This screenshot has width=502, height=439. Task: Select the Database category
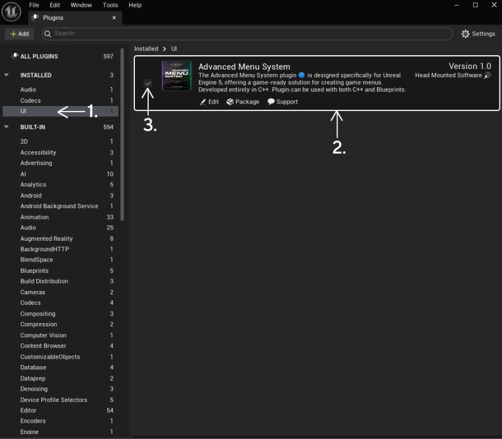tap(60, 368)
